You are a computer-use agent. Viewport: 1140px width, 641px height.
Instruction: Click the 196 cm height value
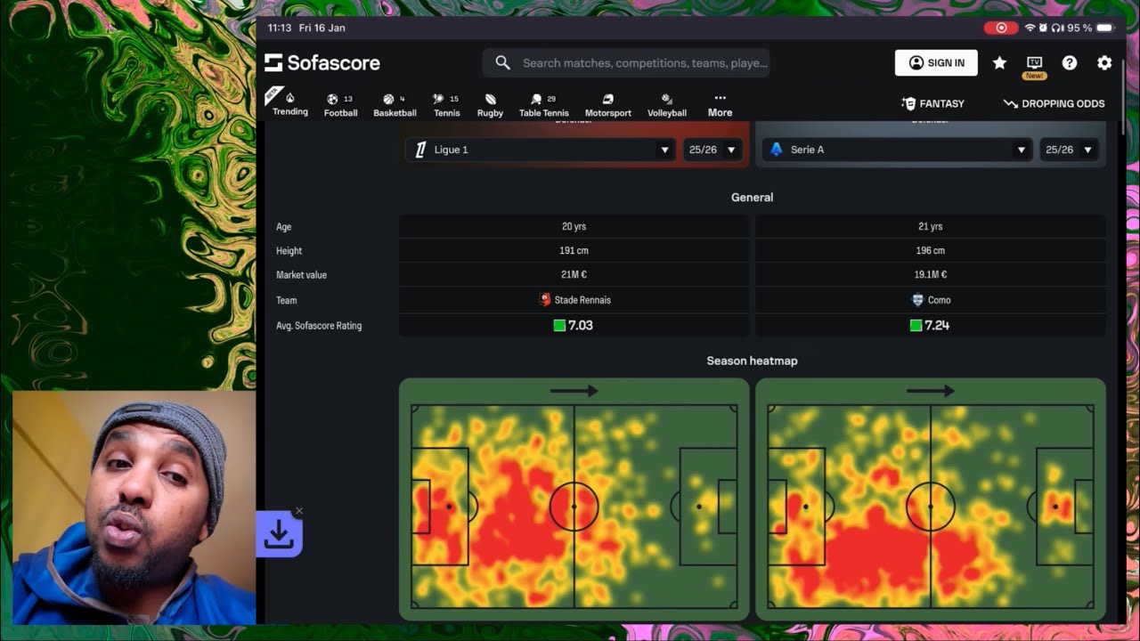pyautogui.click(x=931, y=251)
